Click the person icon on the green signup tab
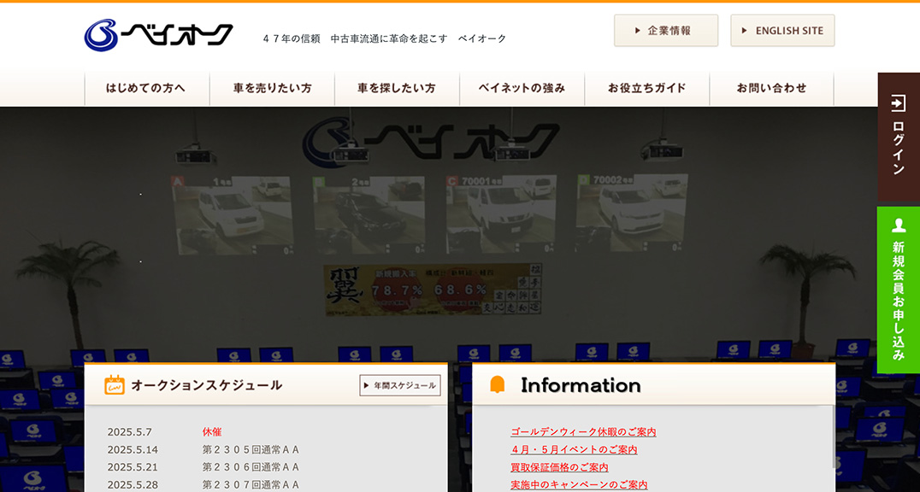 point(899,225)
